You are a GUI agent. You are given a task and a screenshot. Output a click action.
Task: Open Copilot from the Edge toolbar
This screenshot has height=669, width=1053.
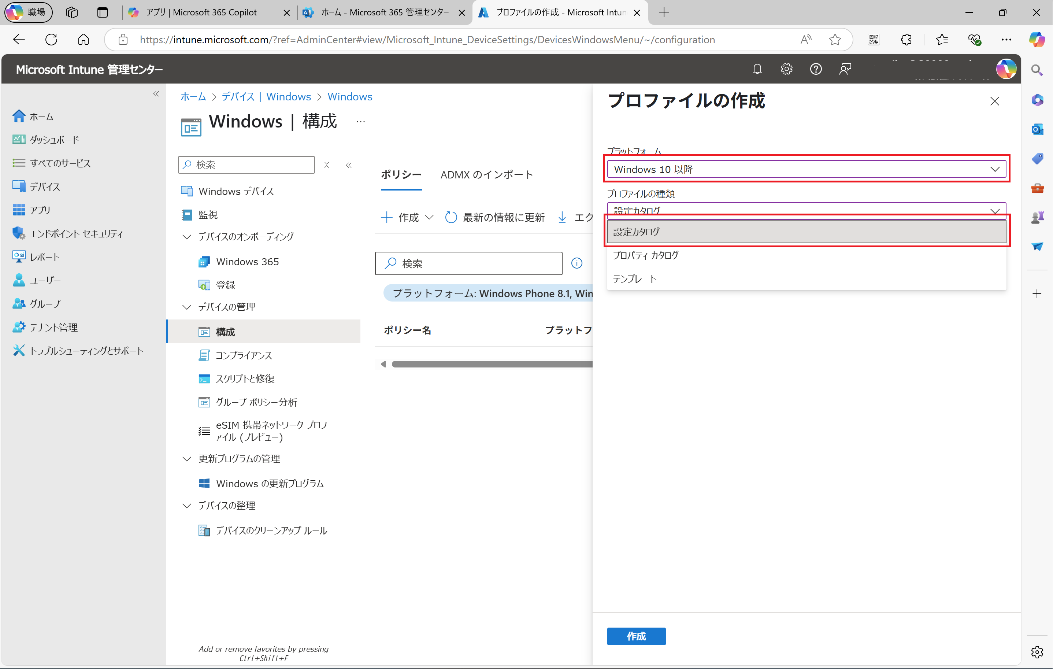1037,39
